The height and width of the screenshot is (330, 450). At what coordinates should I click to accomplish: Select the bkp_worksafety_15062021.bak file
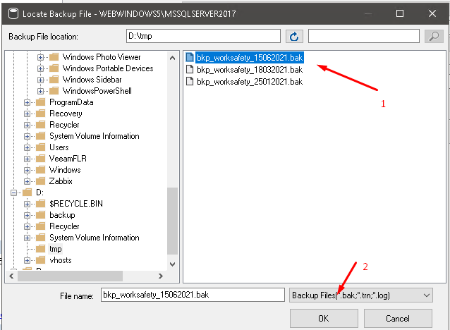click(250, 58)
